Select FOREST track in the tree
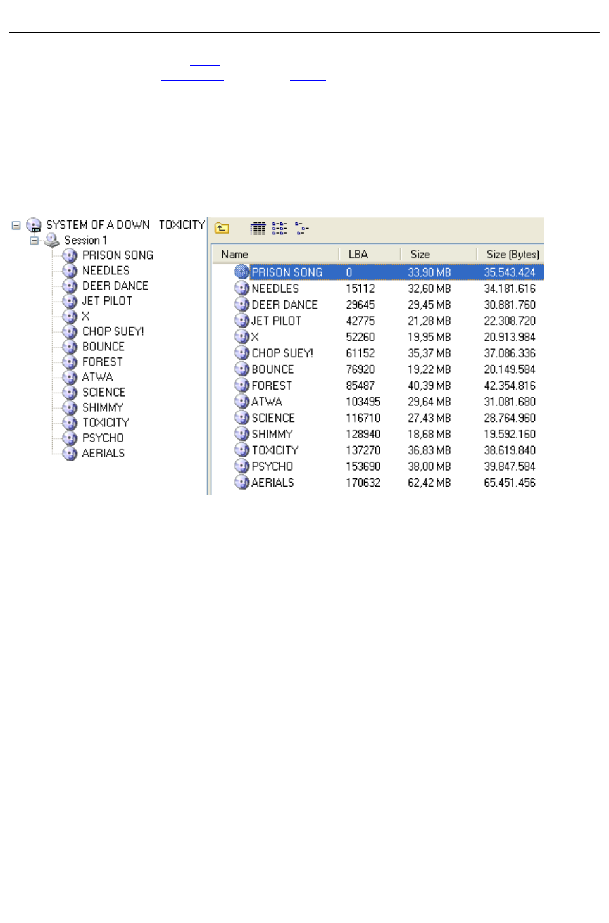This screenshot has height=923, width=609. (x=103, y=362)
